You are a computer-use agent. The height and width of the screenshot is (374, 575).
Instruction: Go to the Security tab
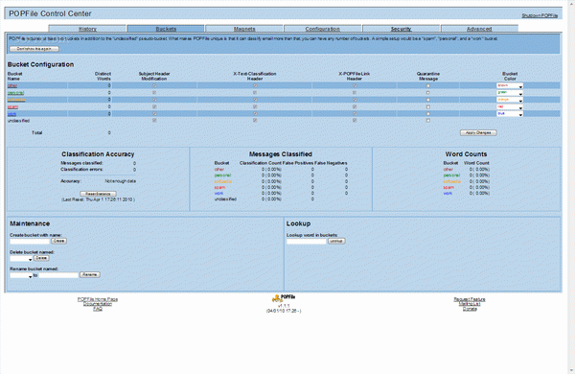402,29
